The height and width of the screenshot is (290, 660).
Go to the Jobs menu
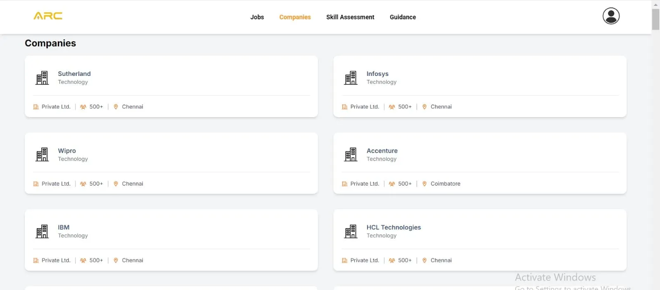point(257,17)
